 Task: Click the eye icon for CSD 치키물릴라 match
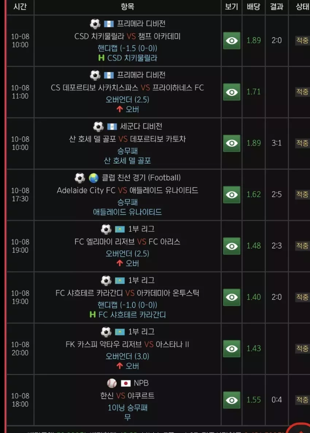click(x=232, y=40)
